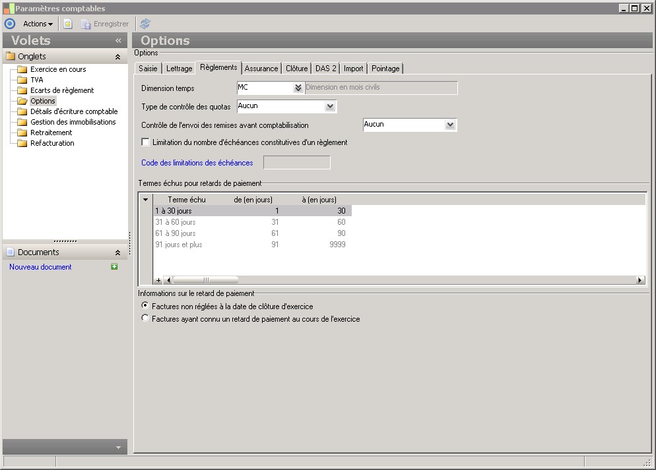Open the Gestion des immobilisations folder
The width and height of the screenshot is (656, 470).
pos(73,122)
